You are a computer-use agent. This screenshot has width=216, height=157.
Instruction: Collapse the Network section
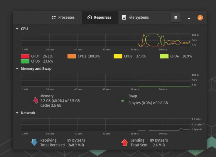[17, 113]
